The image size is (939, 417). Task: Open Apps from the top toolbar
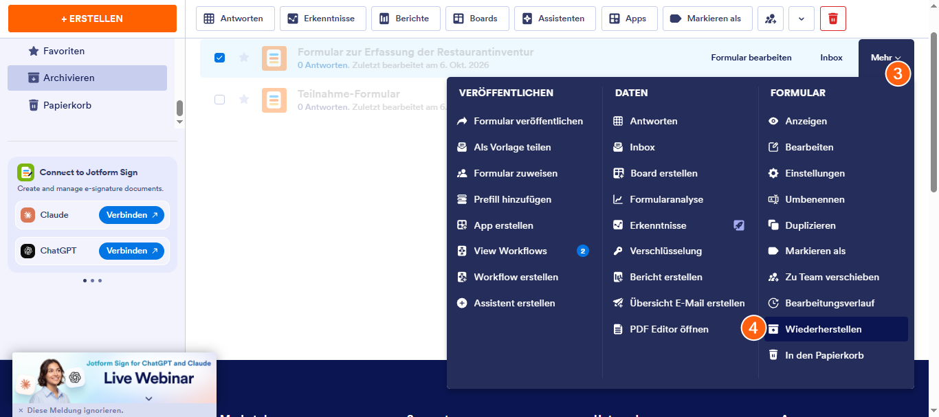tap(629, 19)
